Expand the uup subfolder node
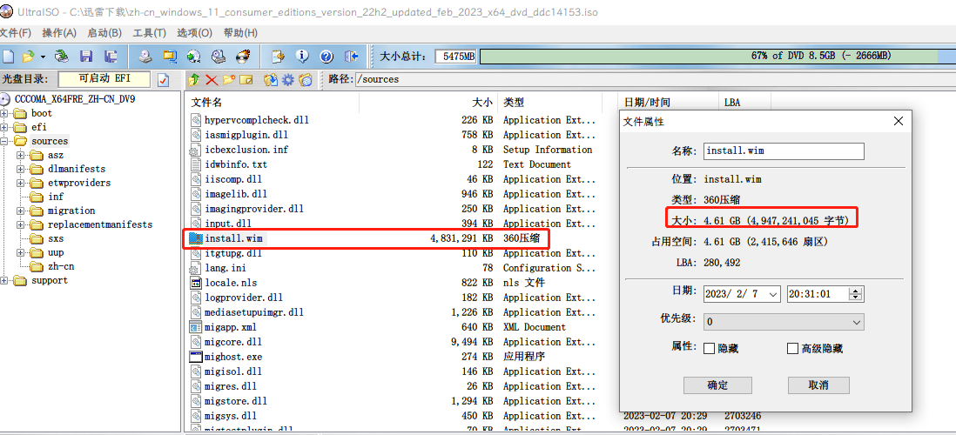This screenshot has width=956, height=435. (x=21, y=252)
